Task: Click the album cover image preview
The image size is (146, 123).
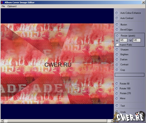Action: (x=57, y=64)
